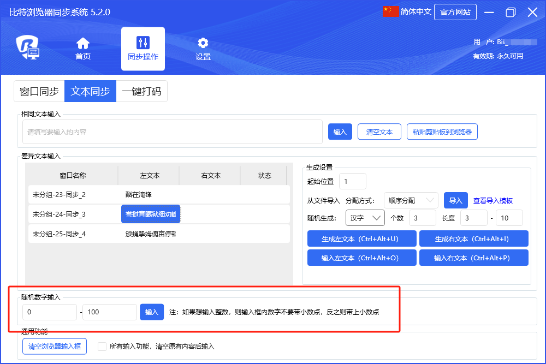This screenshot has width=546, height=364.
Task: Click the 官方网站 button
Action: point(455,12)
